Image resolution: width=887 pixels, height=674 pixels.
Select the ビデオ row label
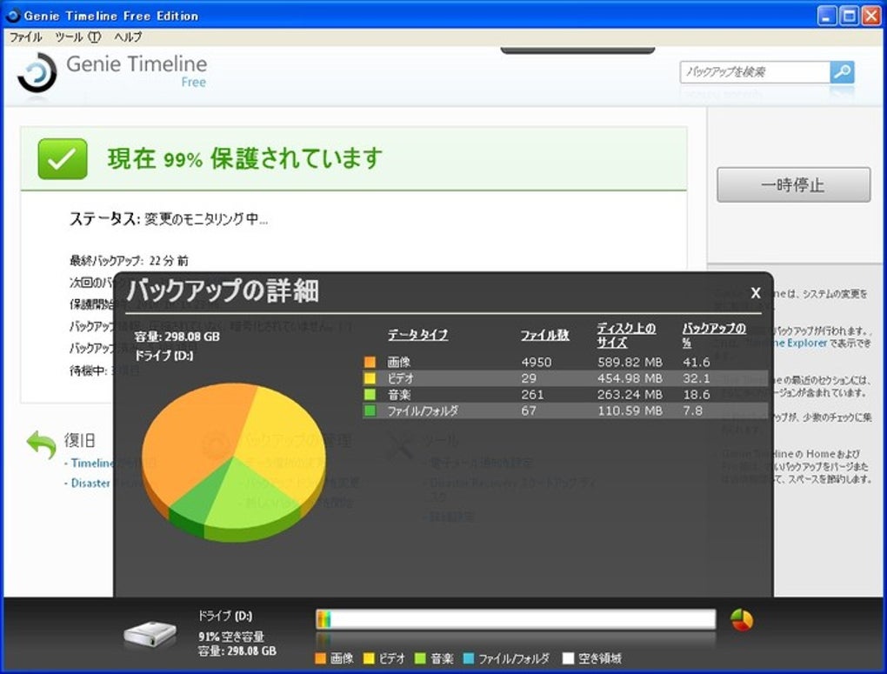[401, 378]
